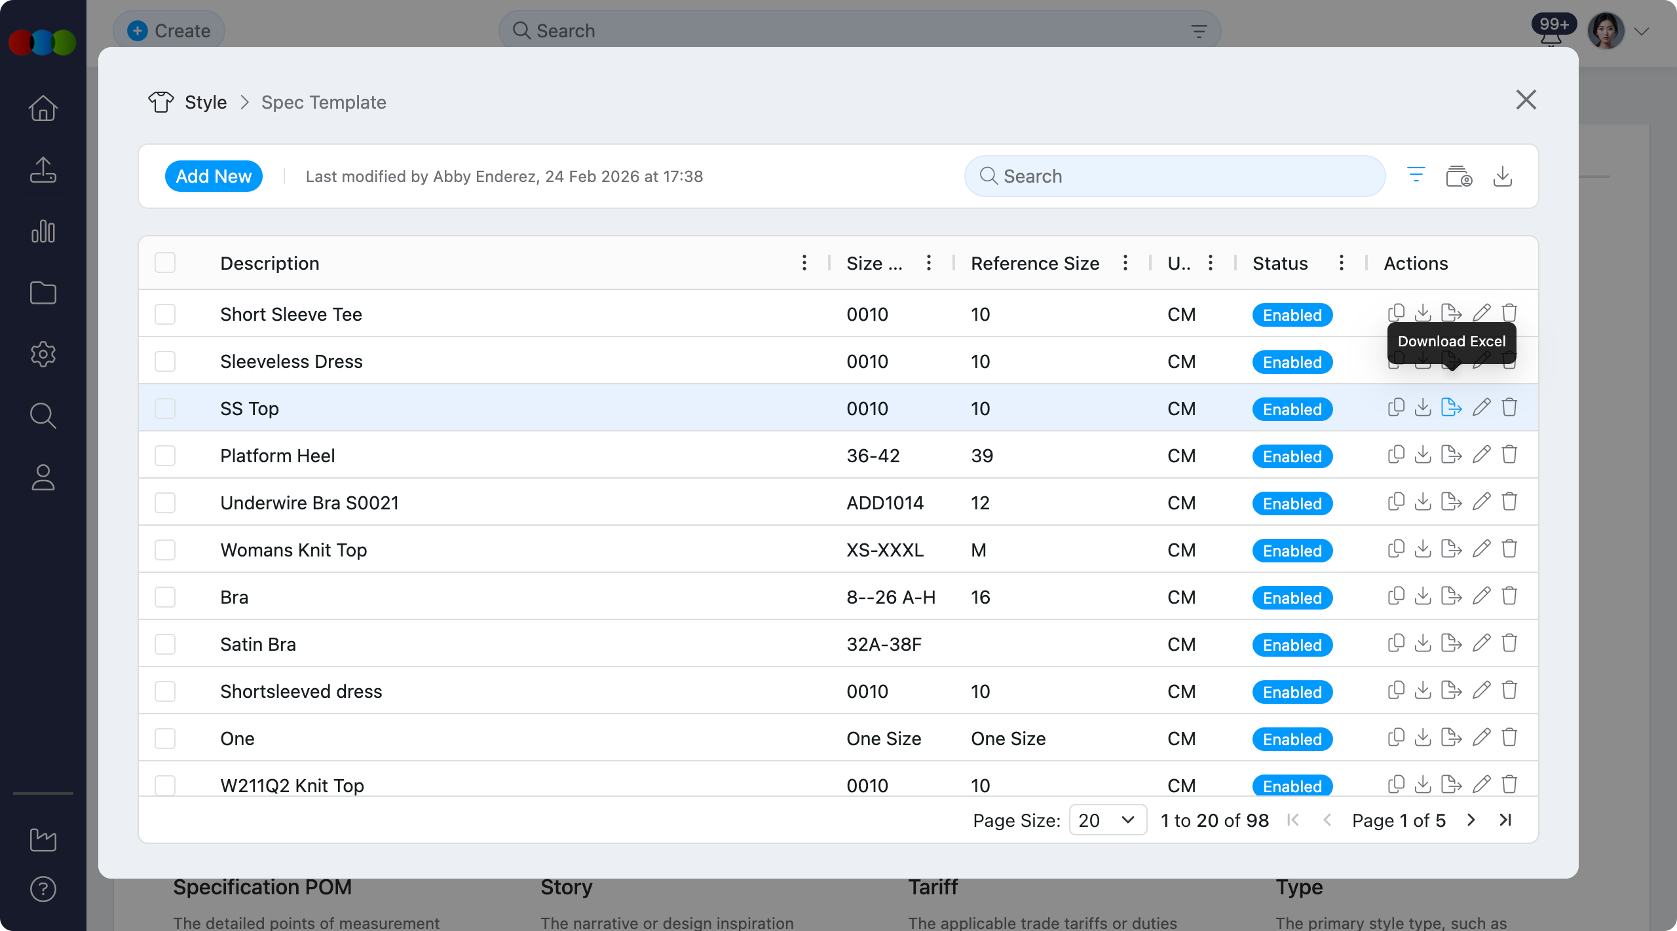The width and height of the screenshot is (1677, 931).
Task: Click the export download icon in toolbar
Action: click(x=1502, y=175)
